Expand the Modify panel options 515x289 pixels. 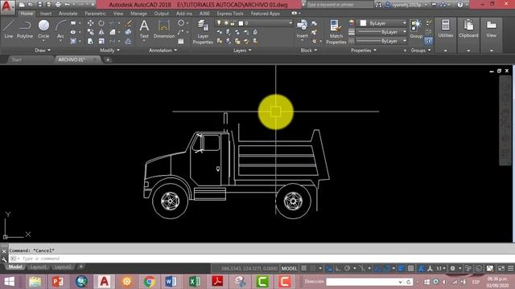109,51
